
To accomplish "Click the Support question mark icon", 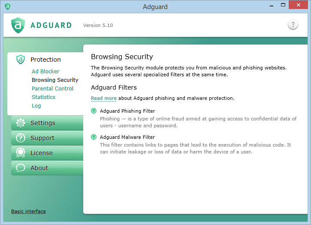I will [21, 138].
